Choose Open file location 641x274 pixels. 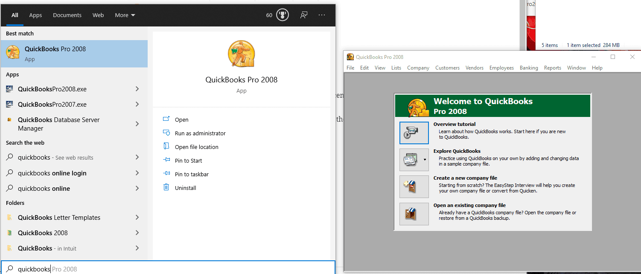(197, 147)
